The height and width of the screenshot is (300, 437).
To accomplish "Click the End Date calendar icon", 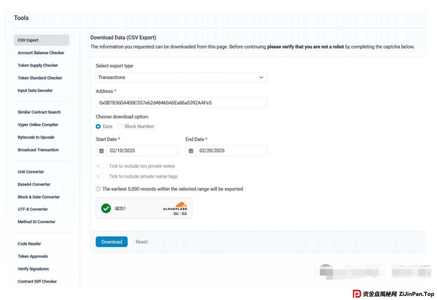I will [191, 151].
